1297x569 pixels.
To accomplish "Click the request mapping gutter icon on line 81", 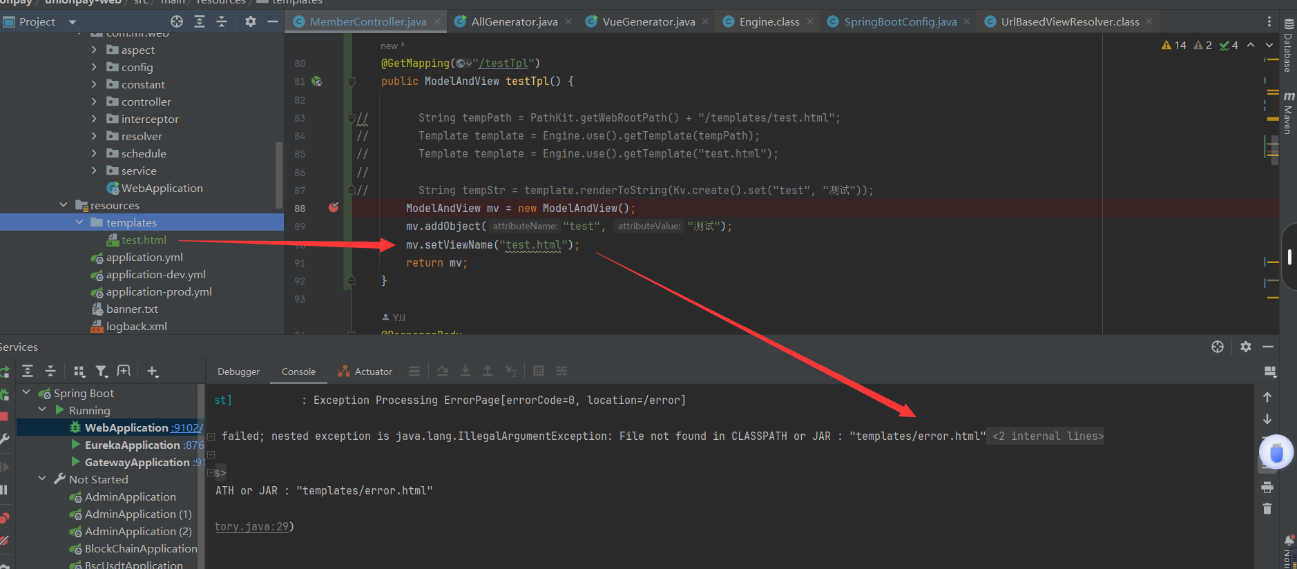I will tap(316, 81).
